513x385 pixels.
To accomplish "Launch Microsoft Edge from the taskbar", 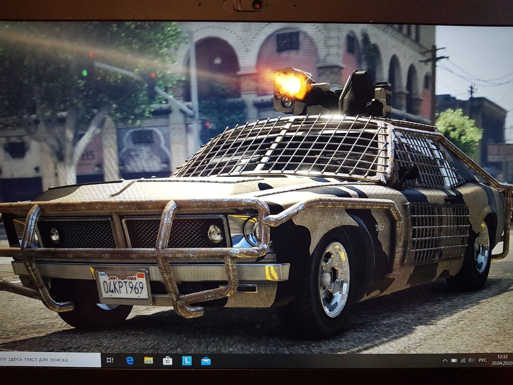I will [x=130, y=360].
